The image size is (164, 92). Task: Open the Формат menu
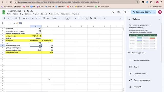tap(36, 14)
